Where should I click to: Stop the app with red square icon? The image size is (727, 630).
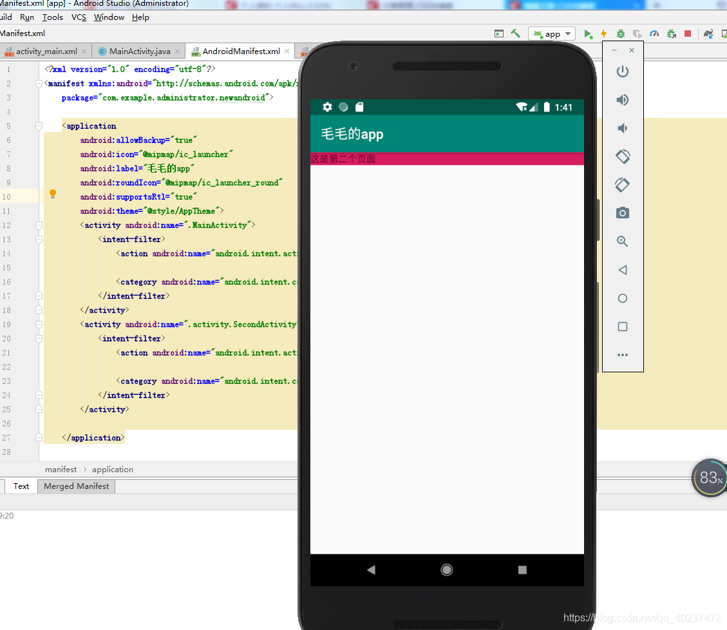coord(688,33)
